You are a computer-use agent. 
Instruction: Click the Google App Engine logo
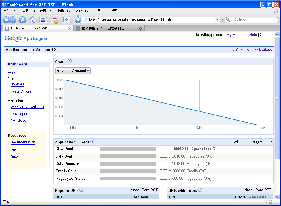coord(26,38)
